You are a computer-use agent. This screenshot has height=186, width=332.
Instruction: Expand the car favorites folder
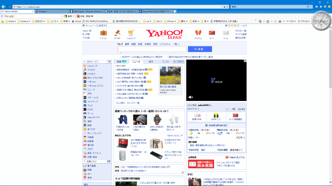click(147, 21)
